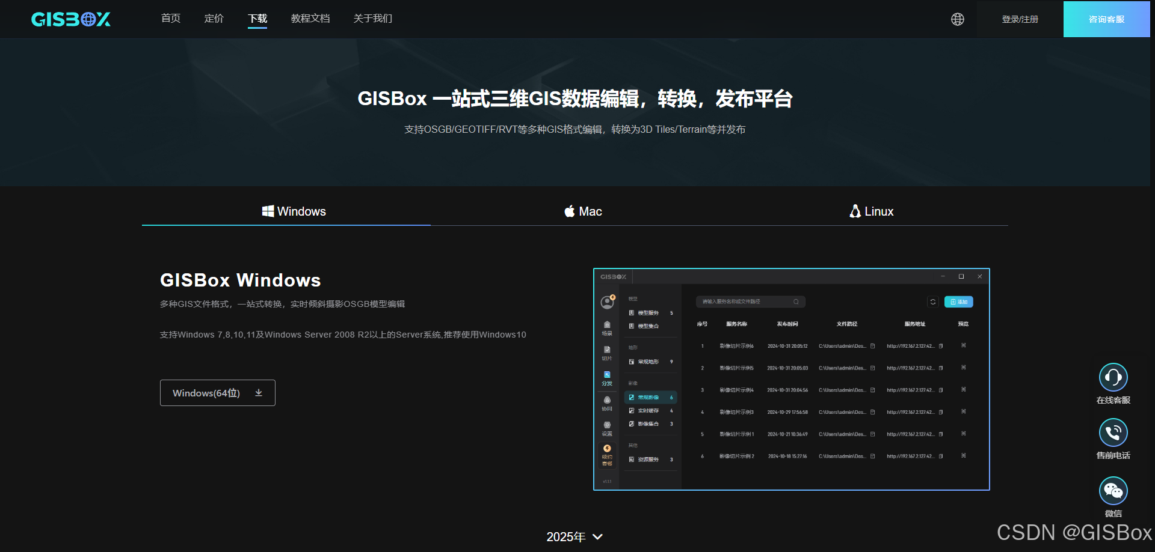Select 切片 sidebar icon in app preview
The height and width of the screenshot is (552, 1155).
click(x=607, y=354)
